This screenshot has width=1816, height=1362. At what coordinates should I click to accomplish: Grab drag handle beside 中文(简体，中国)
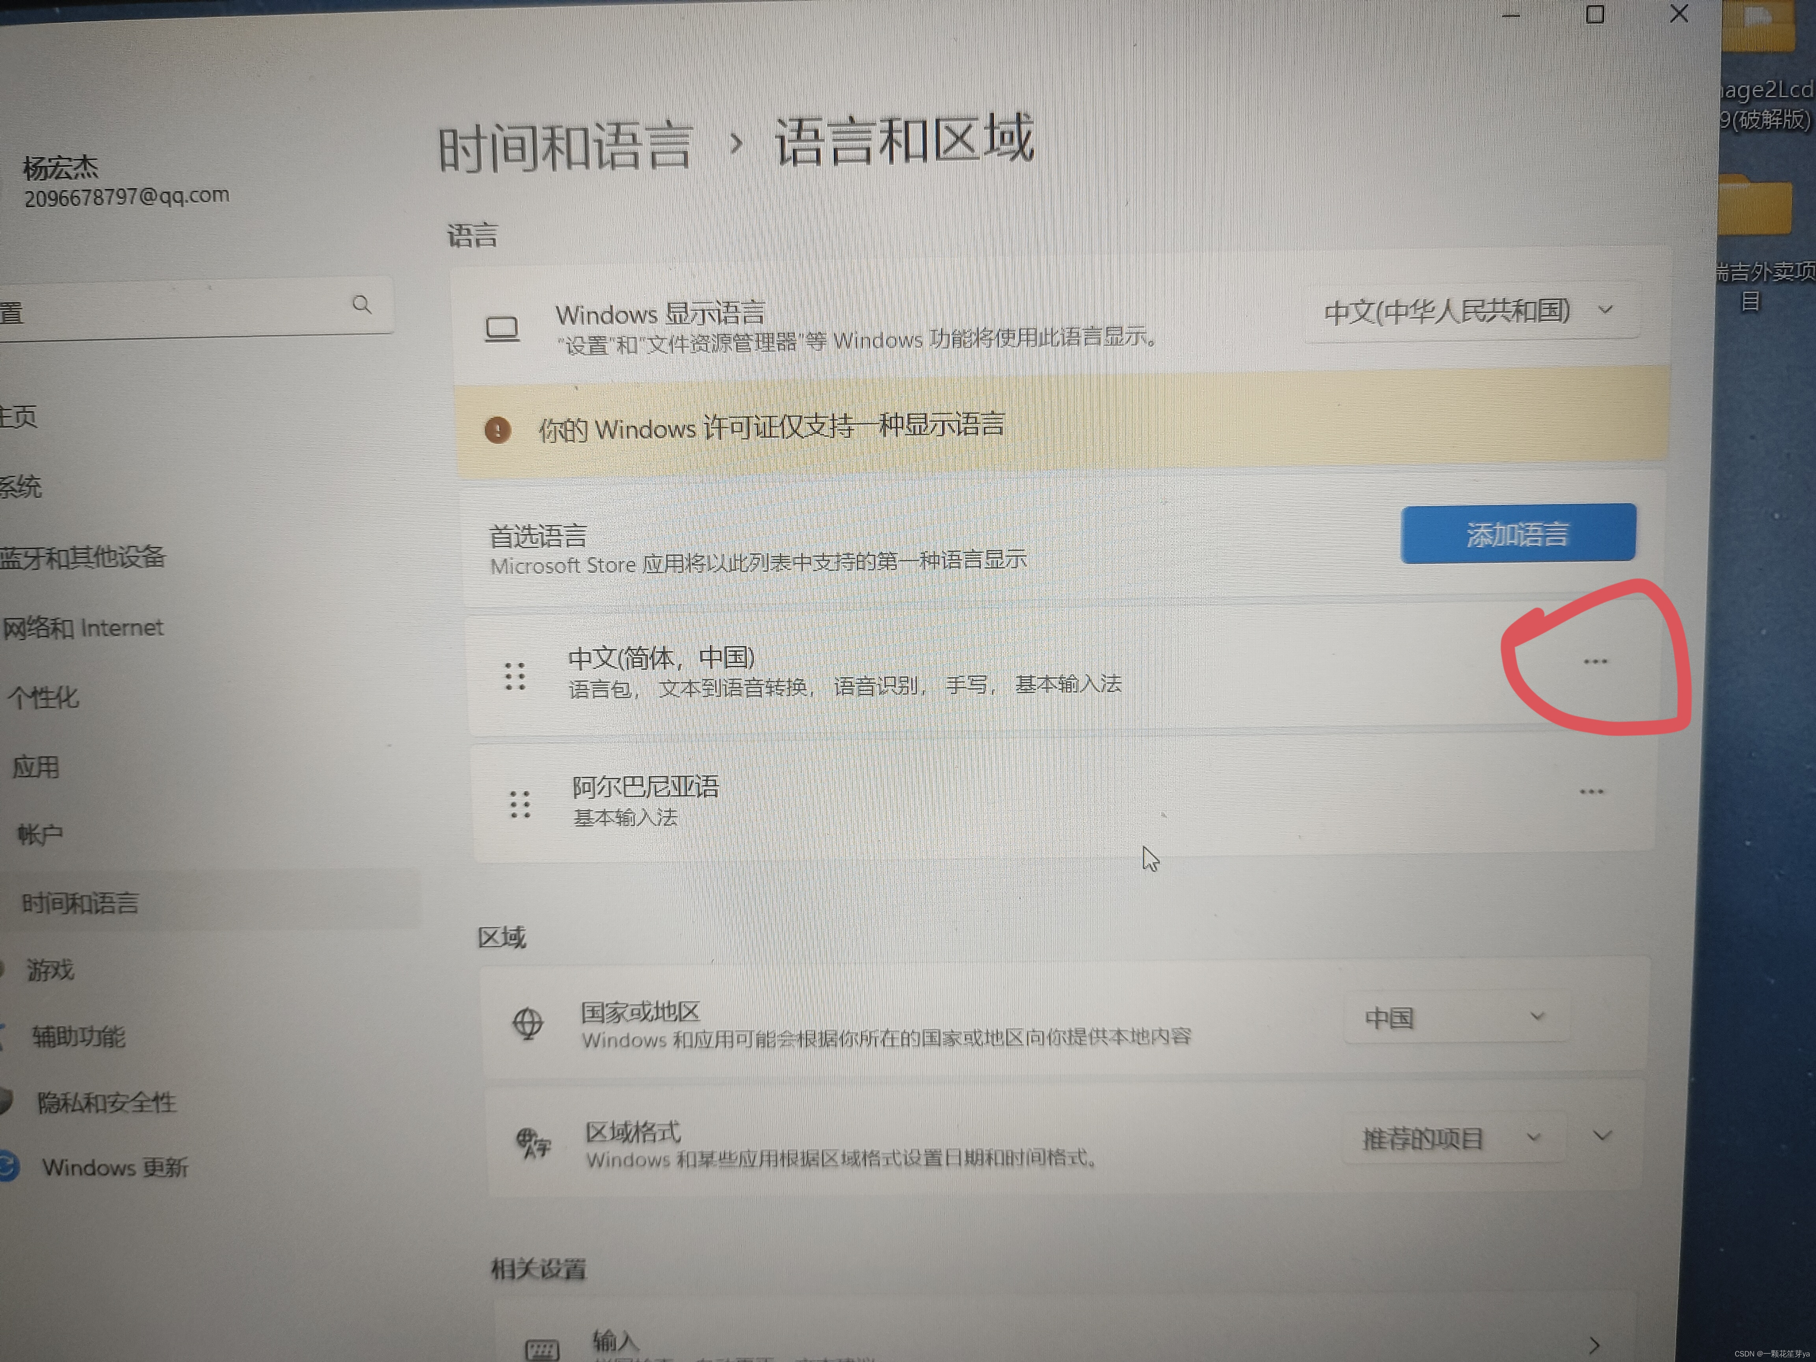pyautogui.click(x=515, y=677)
